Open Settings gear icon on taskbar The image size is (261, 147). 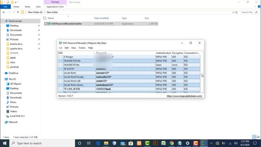188,143
